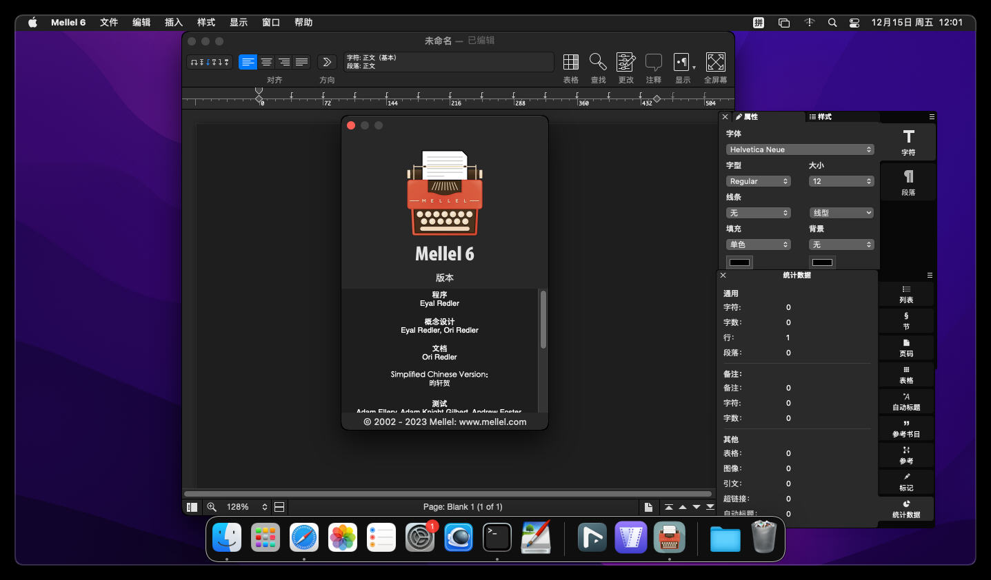This screenshot has height=580, width=991.
Task: Click the Page: Blank 1 (1 of 1) indicator
Action: tap(463, 507)
